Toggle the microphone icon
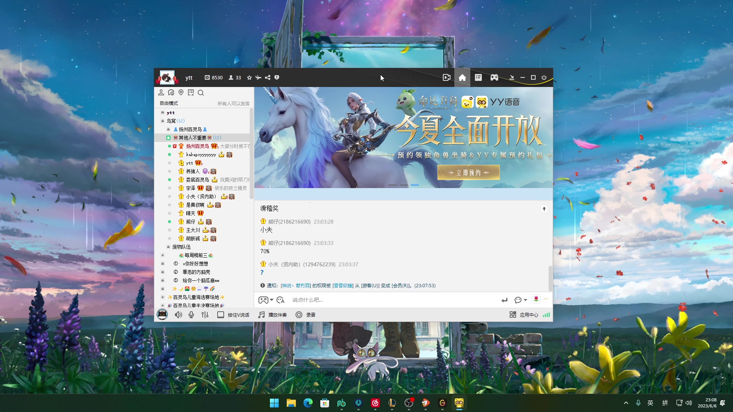The height and width of the screenshot is (412, 733). (191, 315)
